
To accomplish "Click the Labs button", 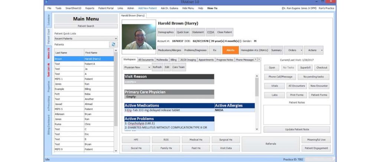I will pos(275,95).
